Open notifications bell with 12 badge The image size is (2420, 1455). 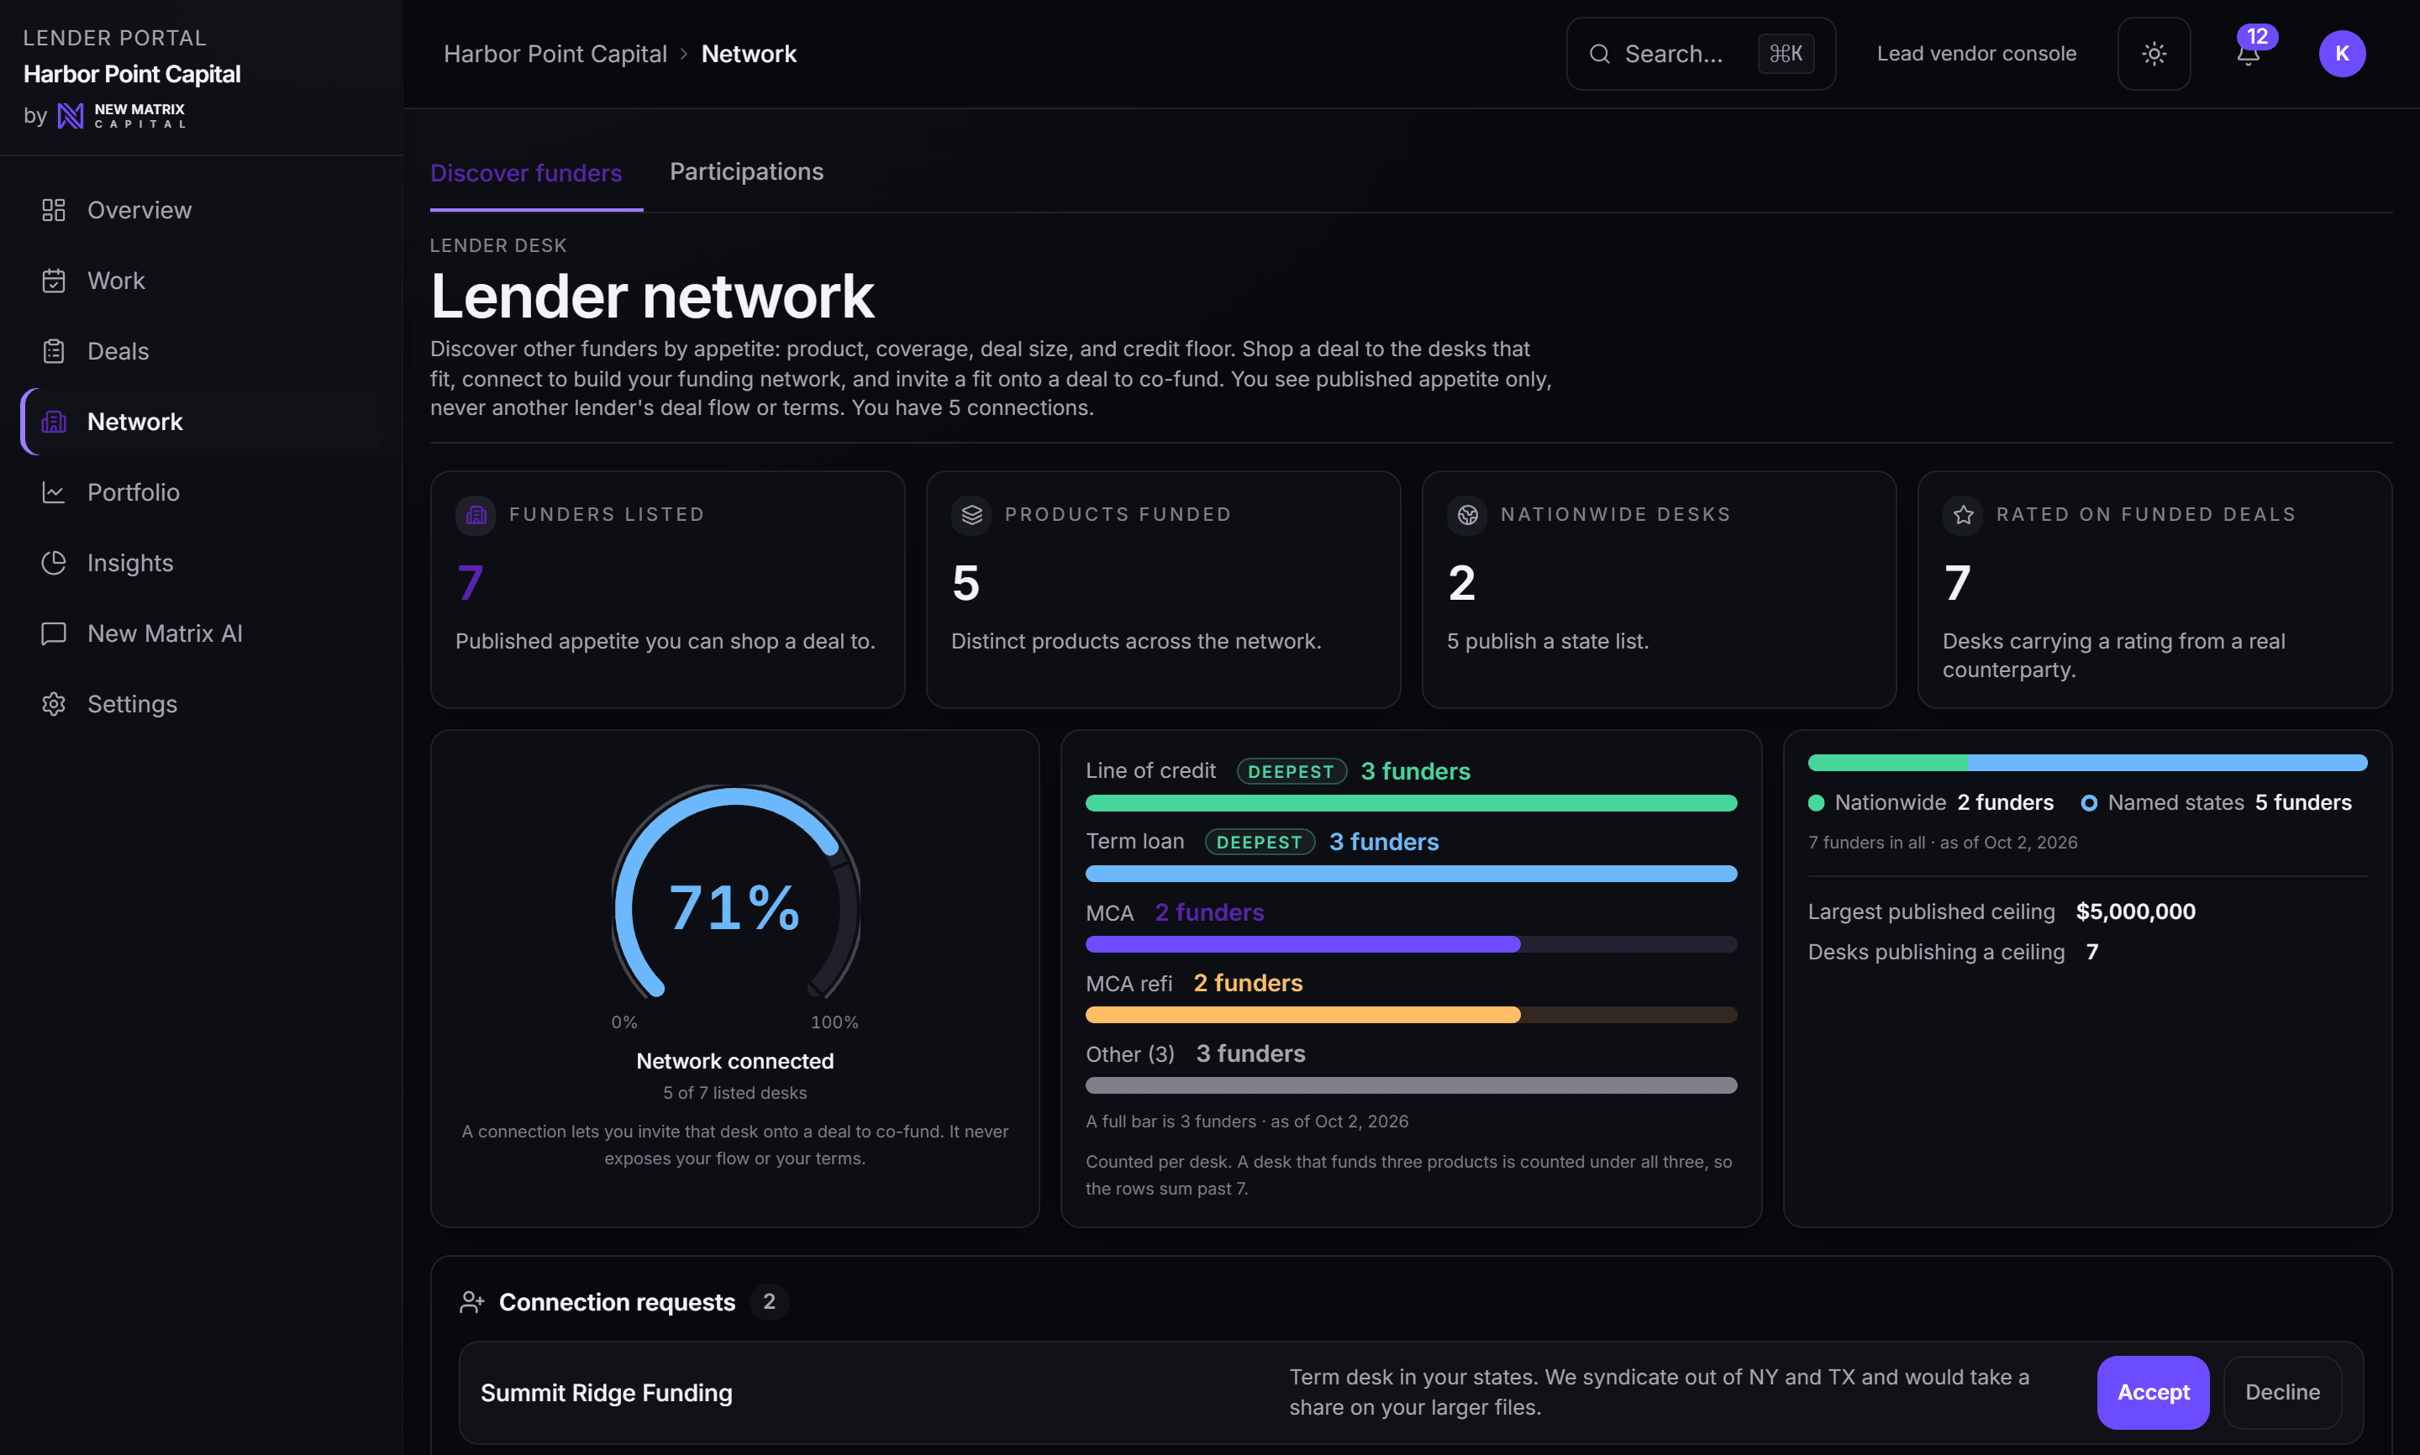2249,54
